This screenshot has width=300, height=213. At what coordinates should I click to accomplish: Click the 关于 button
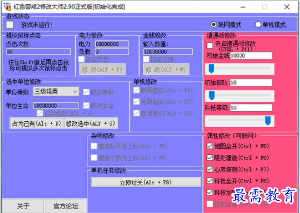click(23, 206)
